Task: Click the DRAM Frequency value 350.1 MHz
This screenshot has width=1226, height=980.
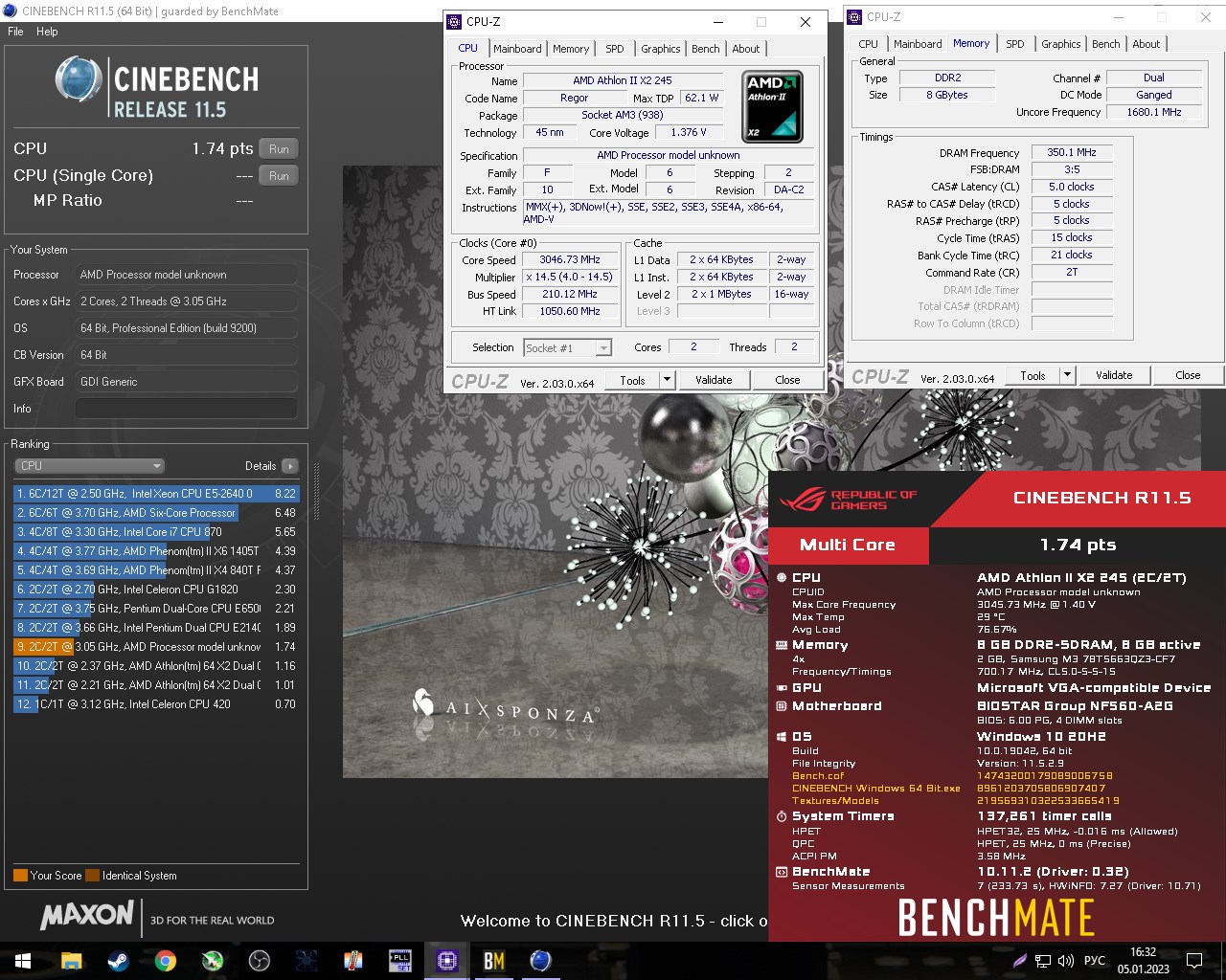Action: coord(1072,152)
